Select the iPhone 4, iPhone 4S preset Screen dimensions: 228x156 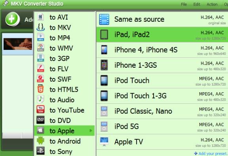(x=162, y=50)
